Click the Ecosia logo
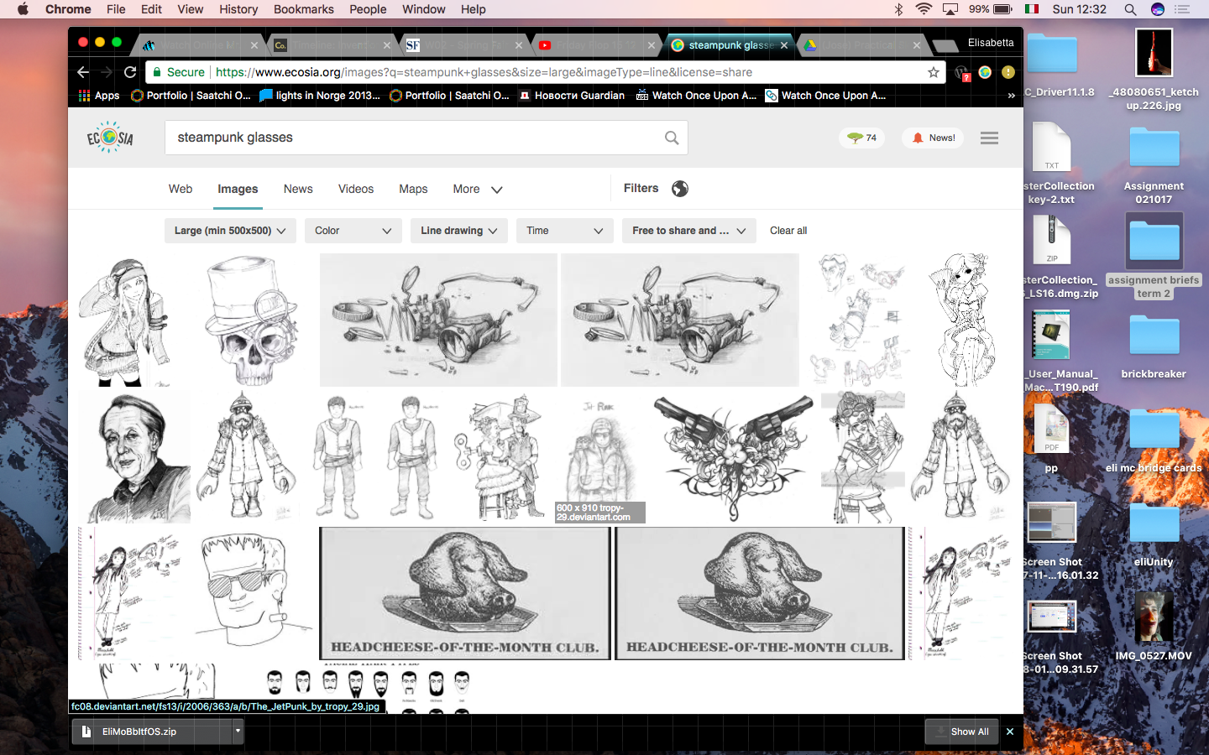The image size is (1209, 755). (110, 138)
